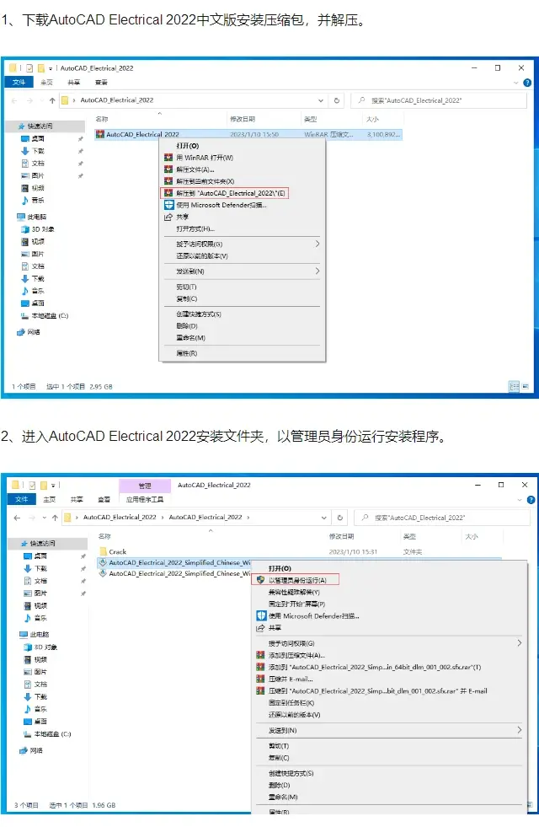Open 查看 ribbon tab in upper window

point(101,83)
